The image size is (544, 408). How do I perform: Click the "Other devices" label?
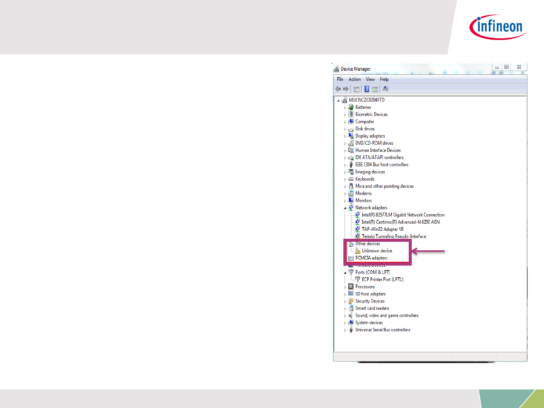(x=368, y=244)
